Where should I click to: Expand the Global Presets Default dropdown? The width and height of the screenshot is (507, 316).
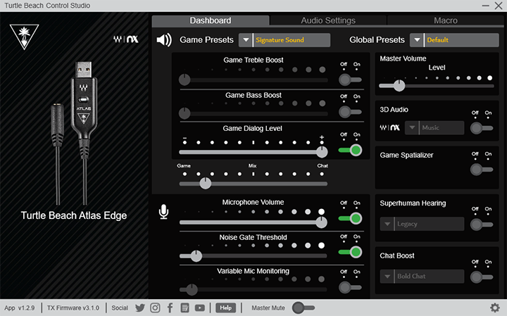[454, 40]
